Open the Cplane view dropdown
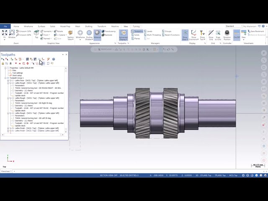 click(x=66, y=35)
